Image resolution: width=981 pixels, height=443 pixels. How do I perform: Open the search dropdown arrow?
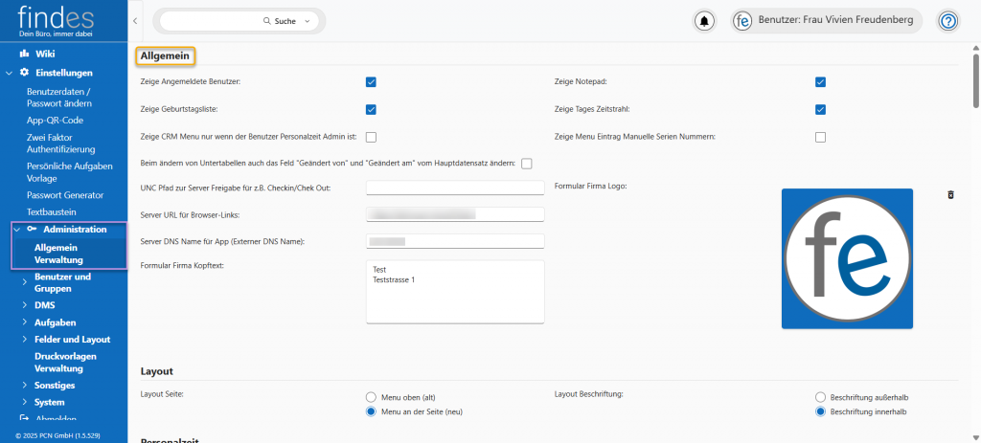pyautogui.click(x=307, y=20)
